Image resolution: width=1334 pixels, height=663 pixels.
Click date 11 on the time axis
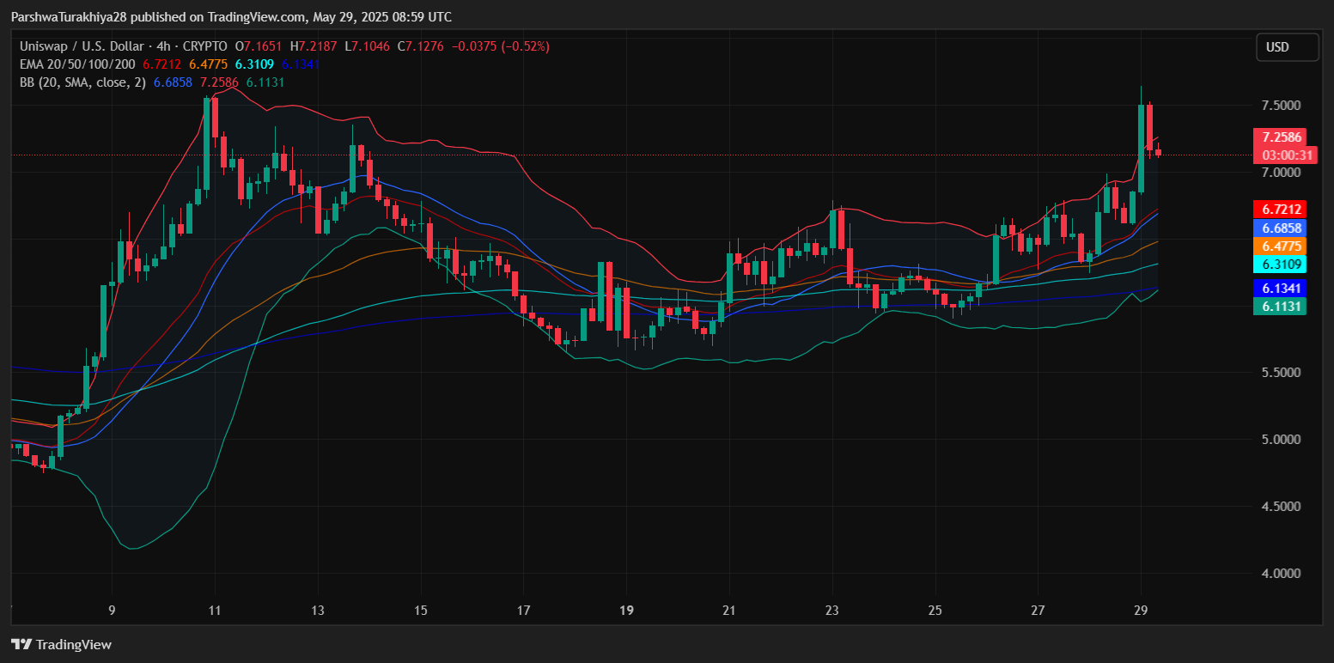[215, 611]
